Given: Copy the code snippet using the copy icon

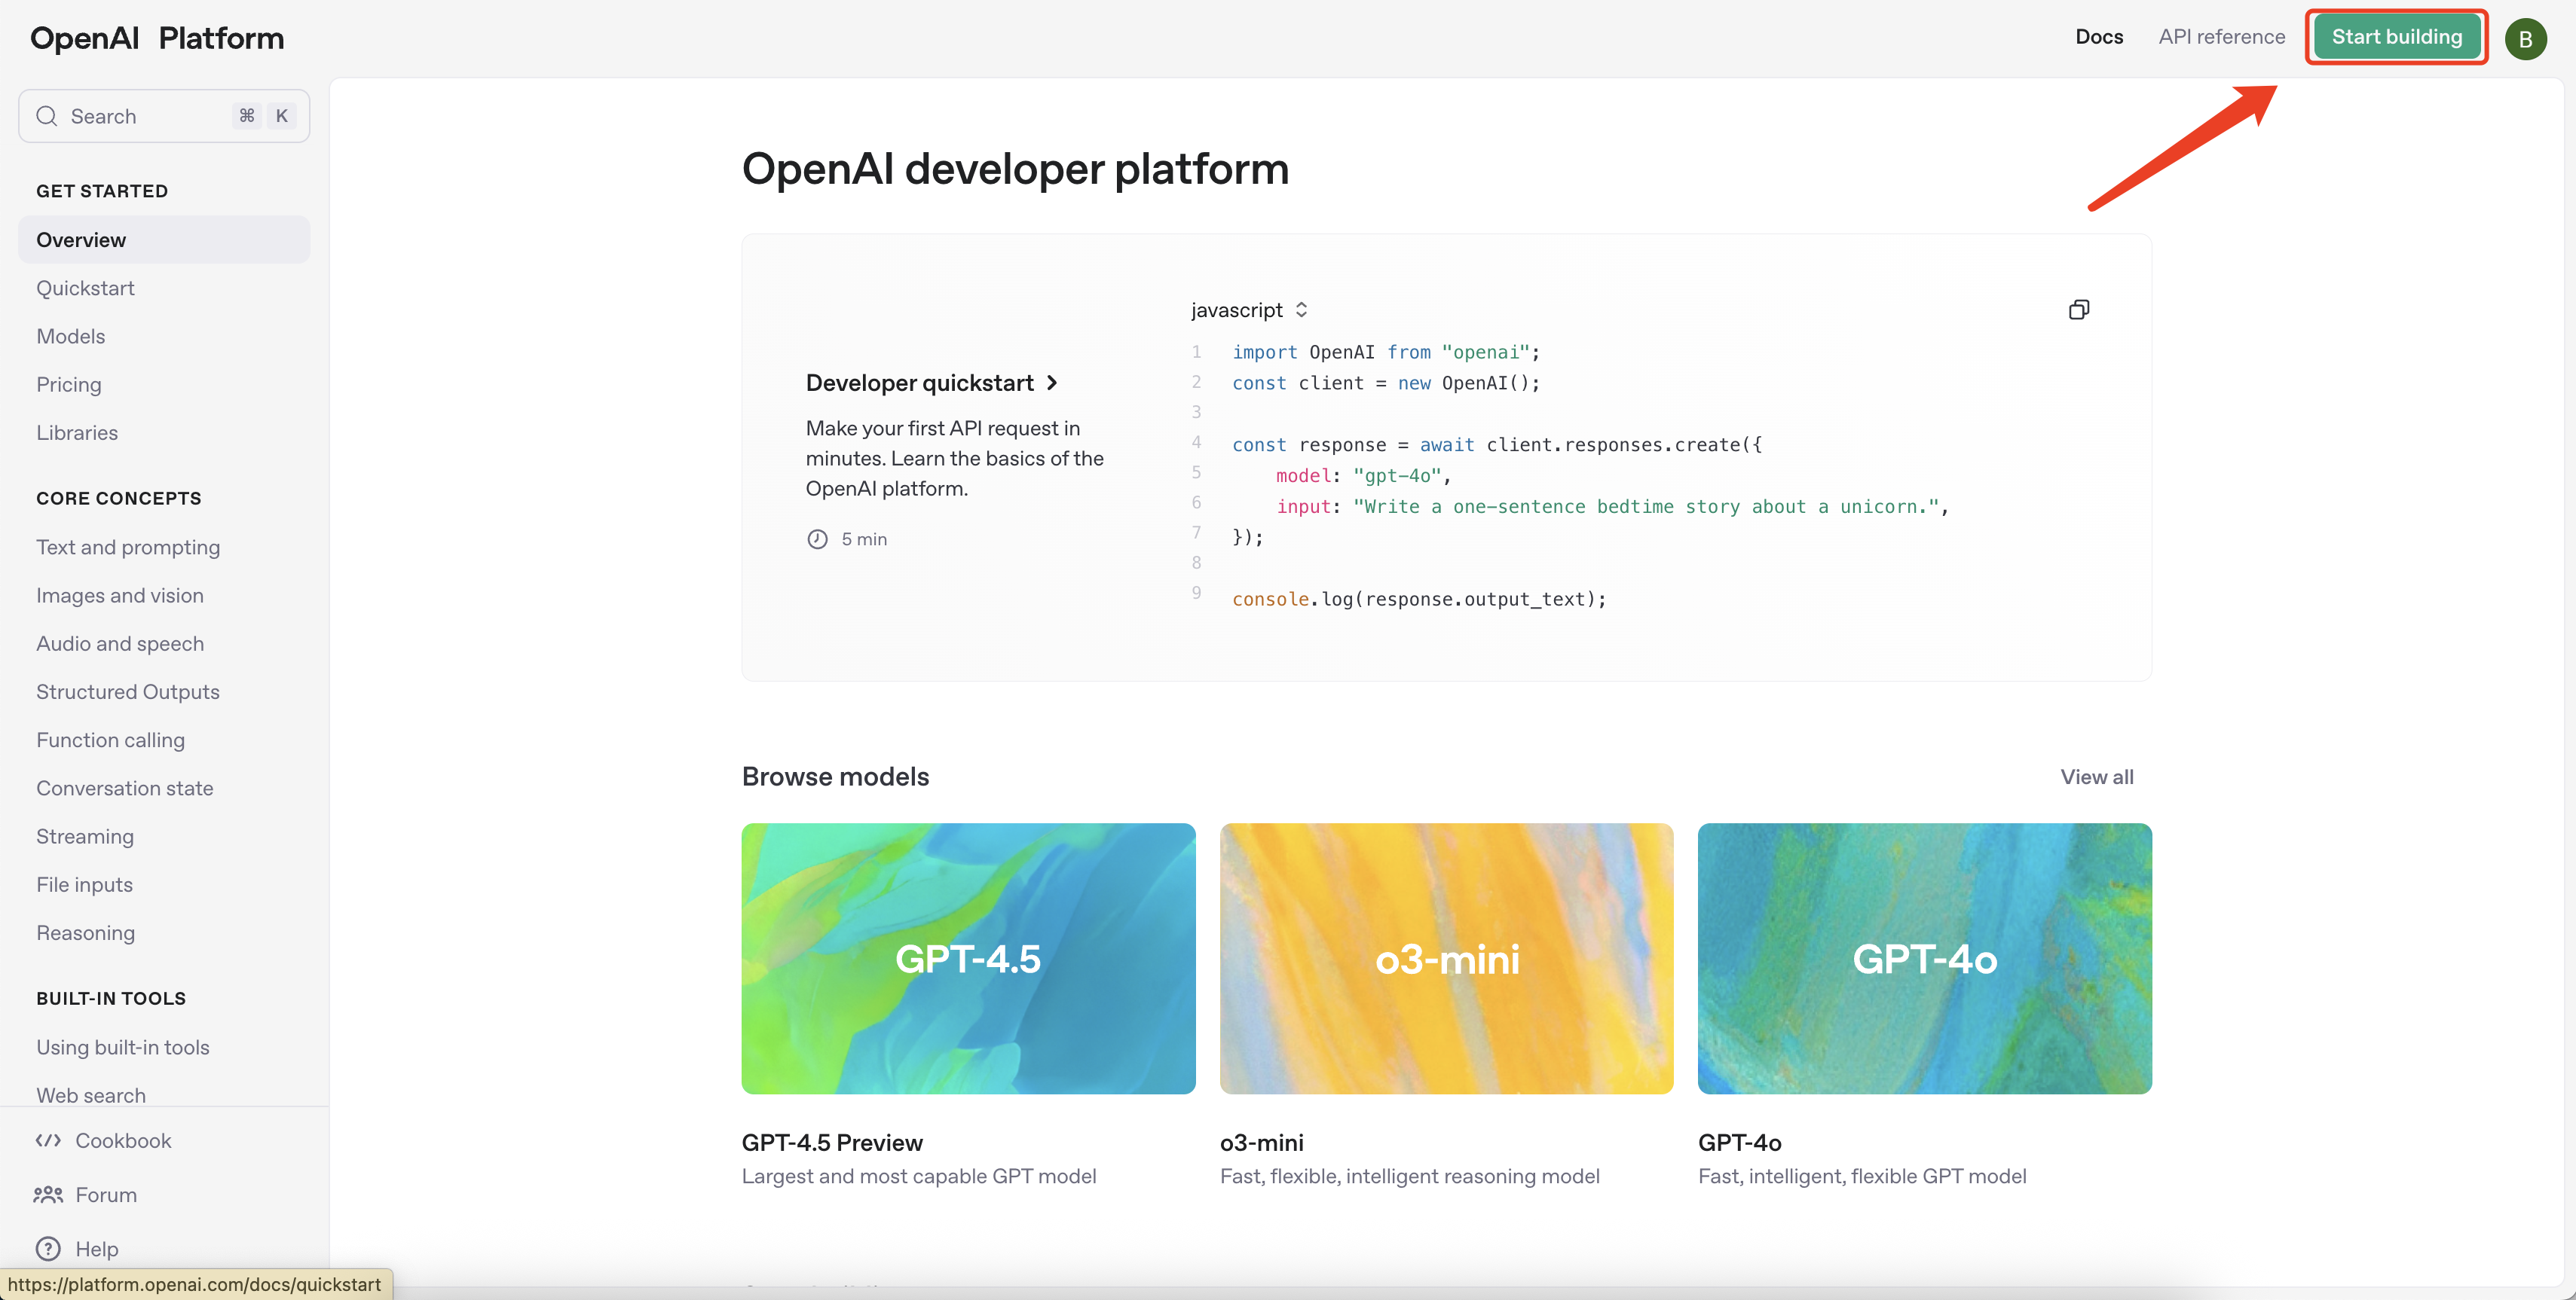Looking at the screenshot, I should (2079, 310).
